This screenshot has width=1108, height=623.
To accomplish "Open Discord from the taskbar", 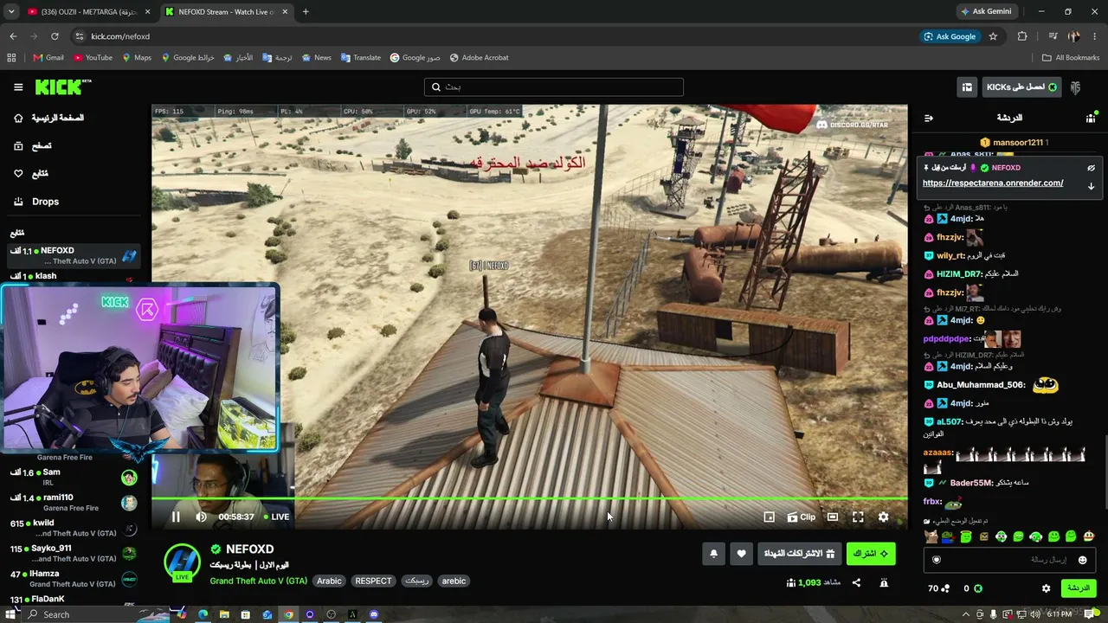I will [374, 614].
